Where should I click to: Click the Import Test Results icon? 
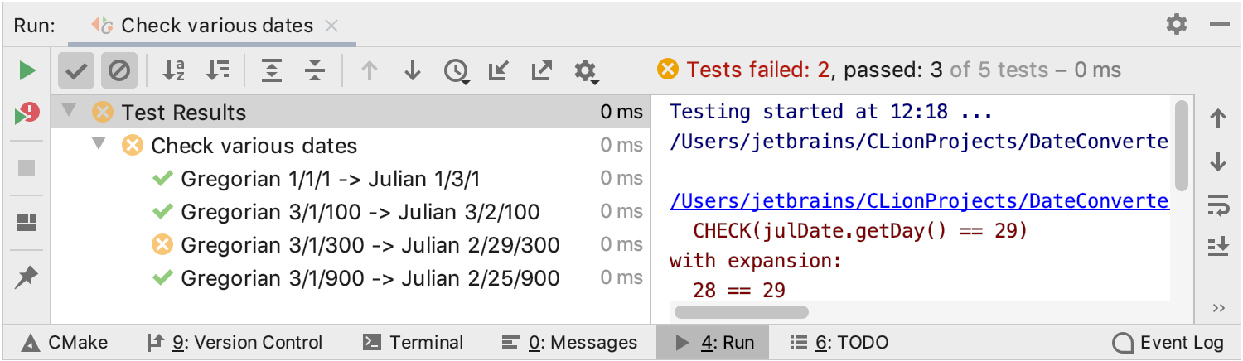point(498,71)
